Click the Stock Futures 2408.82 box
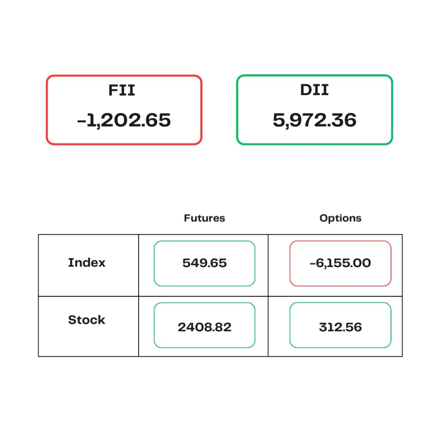 (x=204, y=325)
